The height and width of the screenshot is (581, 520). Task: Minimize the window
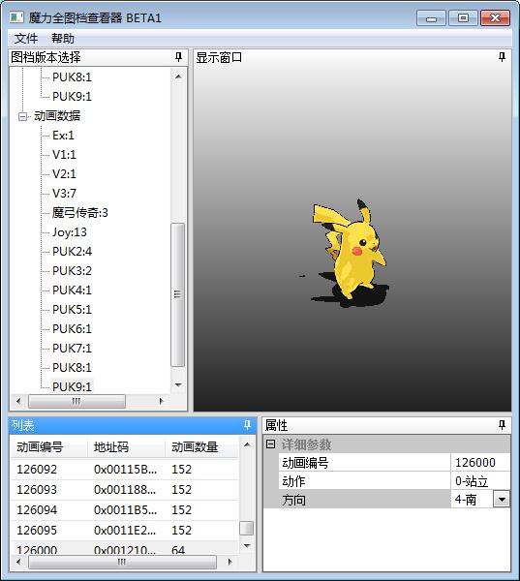coord(431,18)
